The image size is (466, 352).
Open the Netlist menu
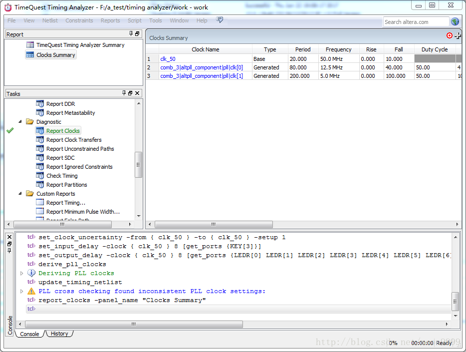pos(50,20)
